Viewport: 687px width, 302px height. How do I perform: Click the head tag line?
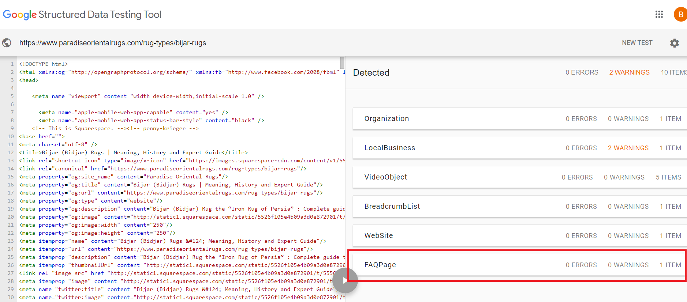click(29, 80)
